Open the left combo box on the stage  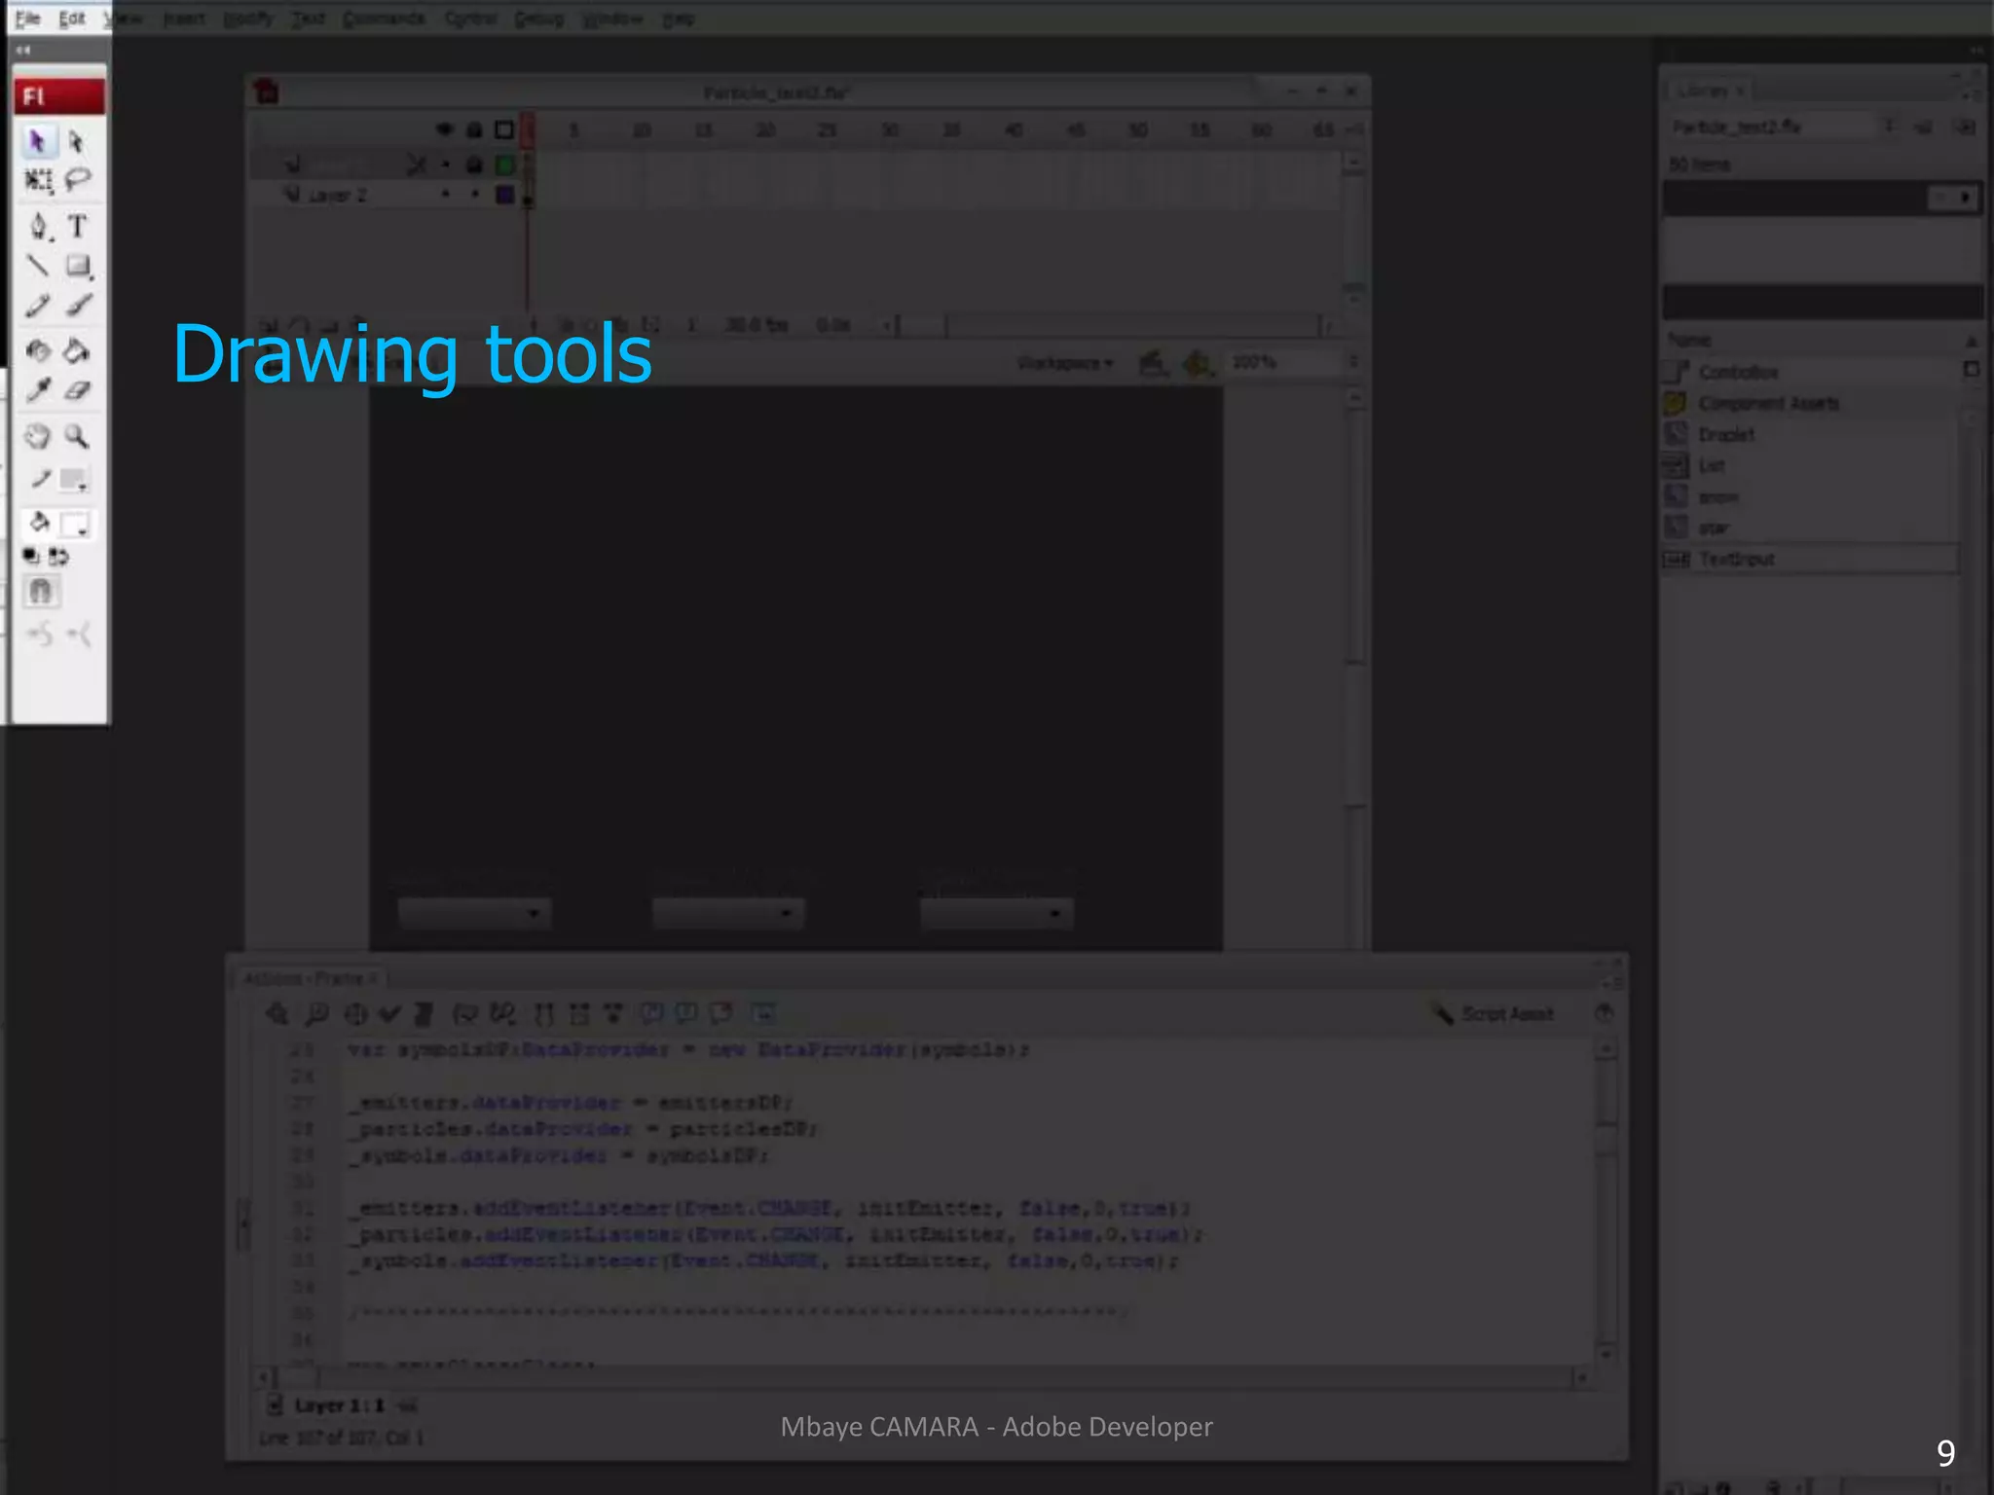pos(474,913)
